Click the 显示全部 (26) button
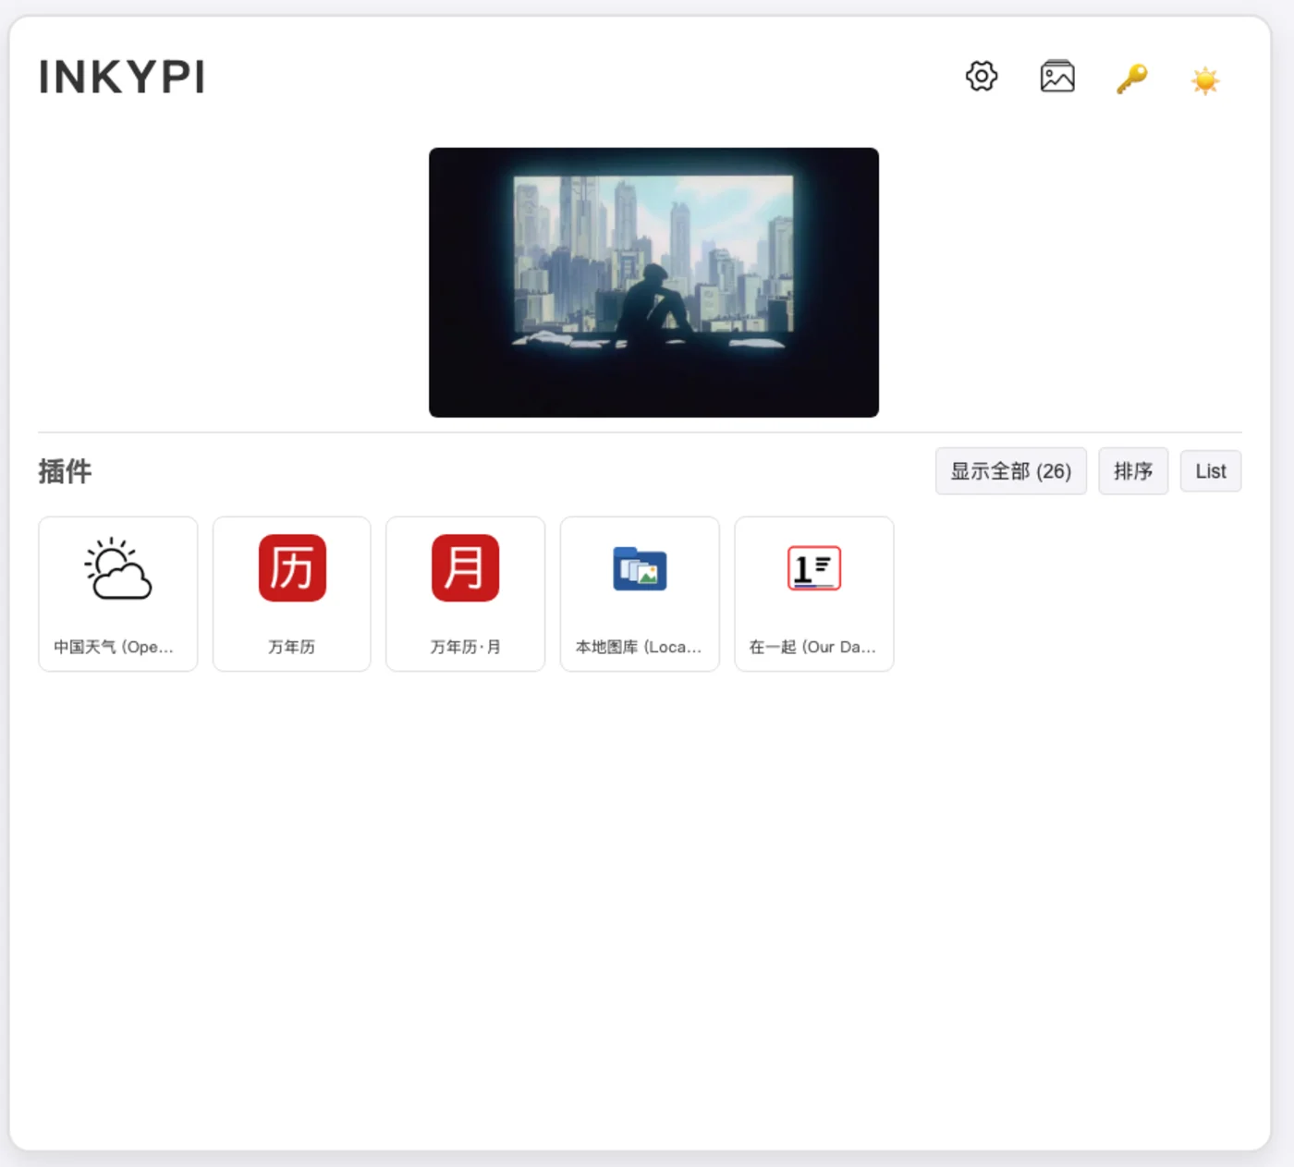Image resolution: width=1294 pixels, height=1167 pixels. (x=1011, y=471)
